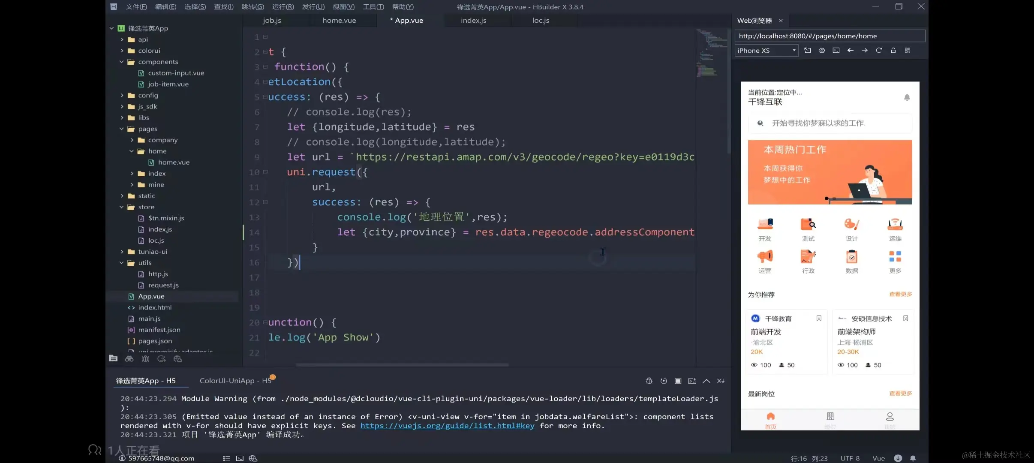Click the browser URL address field
Screen dimensions: 1034x463
(x=830, y=36)
